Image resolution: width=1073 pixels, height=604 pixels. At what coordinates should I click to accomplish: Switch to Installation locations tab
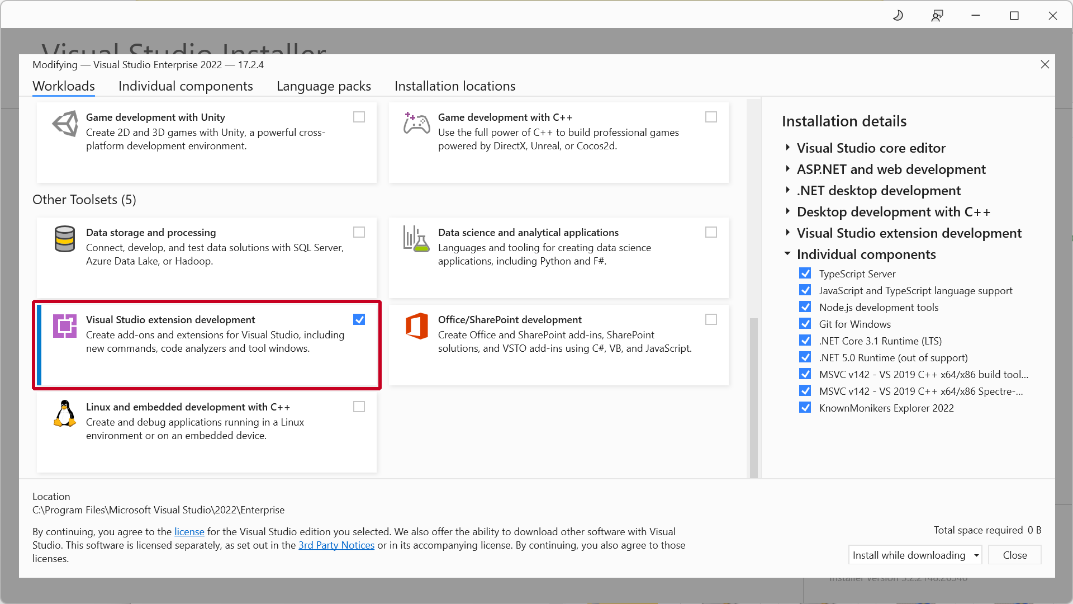[455, 86]
